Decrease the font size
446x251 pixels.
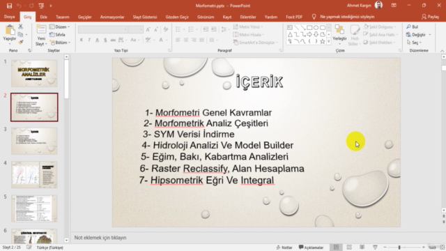pyautogui.click(x=156, y=29)
